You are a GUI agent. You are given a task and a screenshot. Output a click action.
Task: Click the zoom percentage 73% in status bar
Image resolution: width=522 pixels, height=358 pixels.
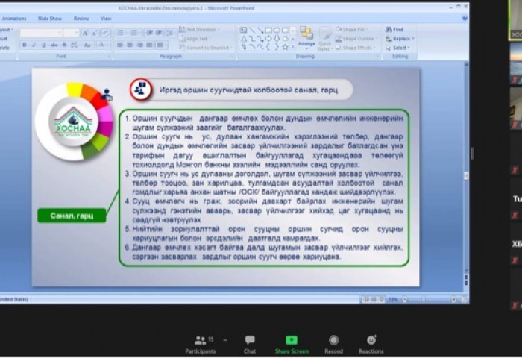click(x=393, y=299)
